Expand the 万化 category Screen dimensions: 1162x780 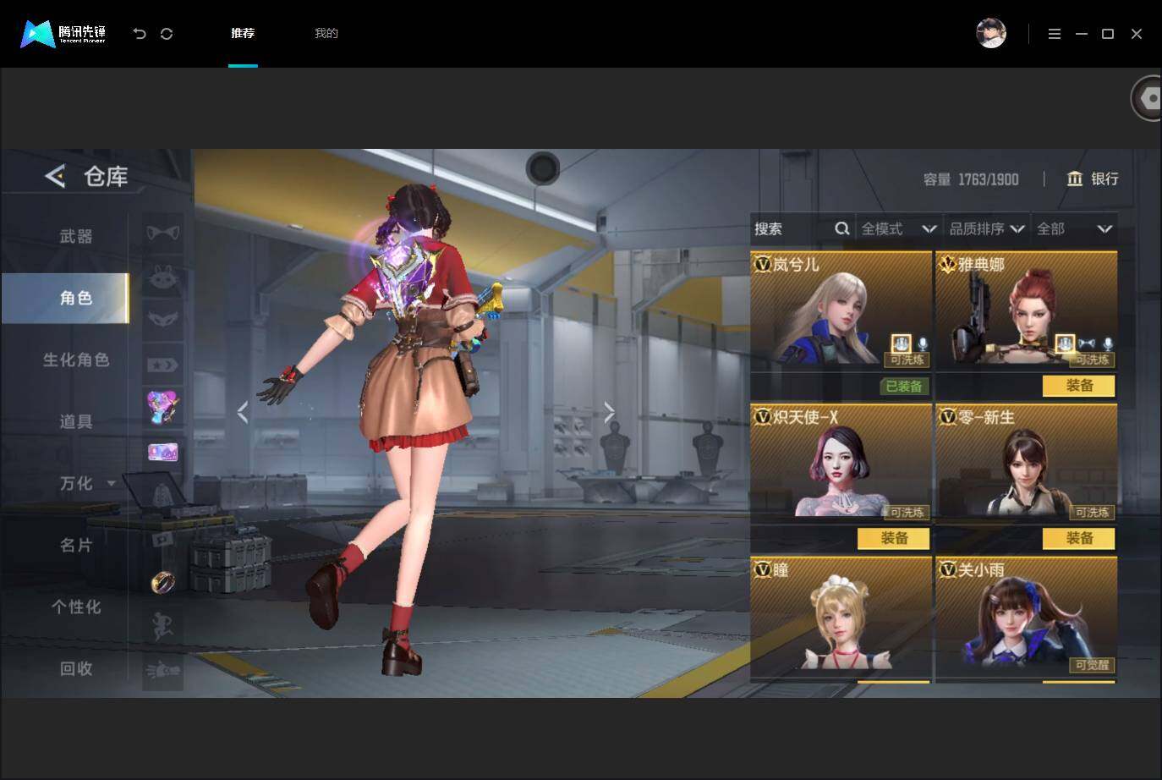[x=112, y=484]
